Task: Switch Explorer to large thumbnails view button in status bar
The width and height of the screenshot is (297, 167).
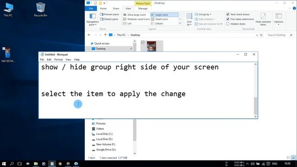Action: click(293, 158)
